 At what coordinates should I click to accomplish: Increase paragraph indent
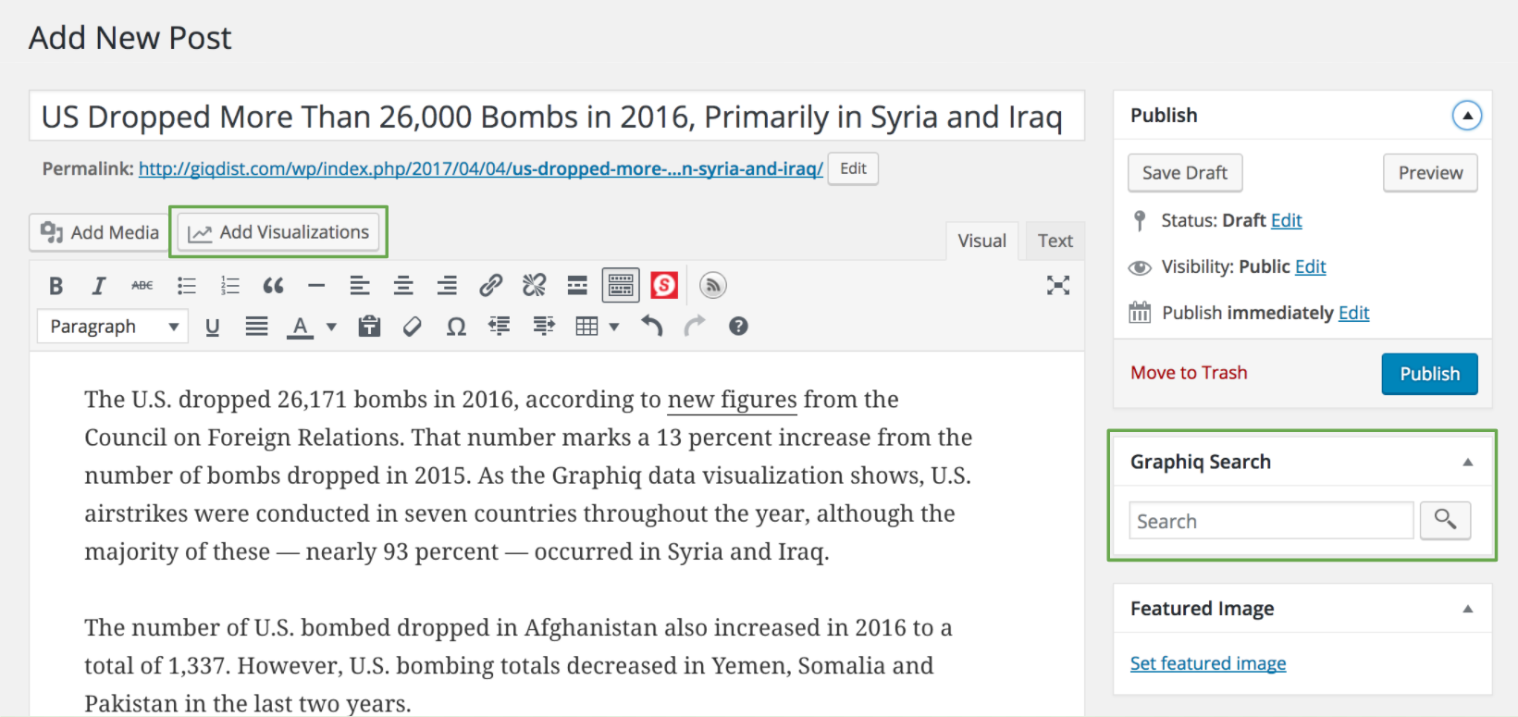(x=544, y=326)
